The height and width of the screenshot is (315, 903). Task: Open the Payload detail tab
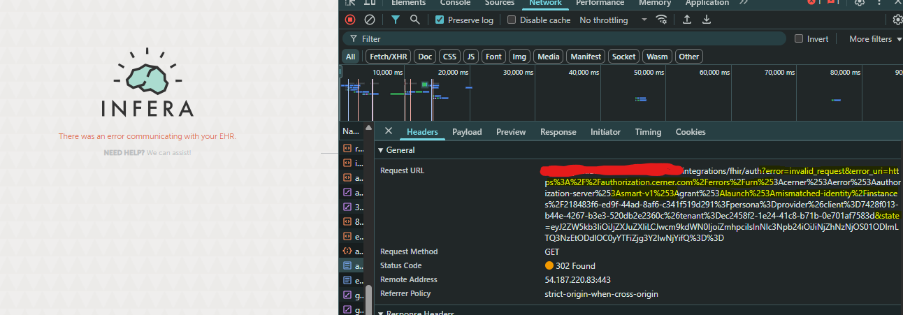467,132
